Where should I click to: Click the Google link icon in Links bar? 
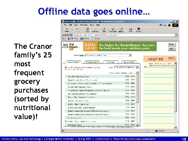click(93, 39)
